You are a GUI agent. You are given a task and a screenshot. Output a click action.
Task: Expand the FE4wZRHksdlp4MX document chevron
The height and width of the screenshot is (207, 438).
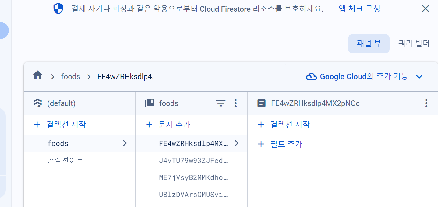point(237,143)
